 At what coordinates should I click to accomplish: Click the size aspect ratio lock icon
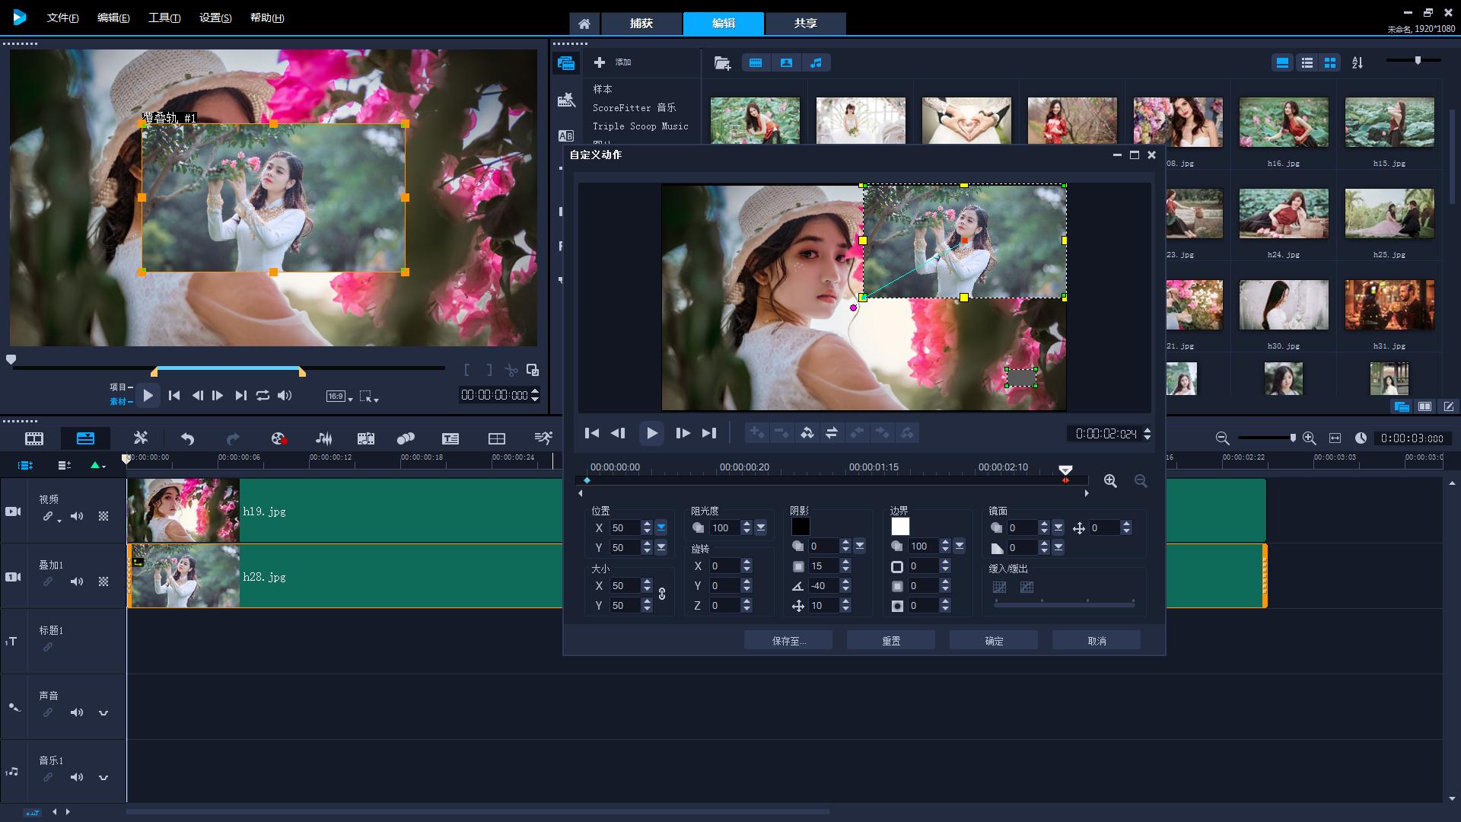tap(662, 594)
